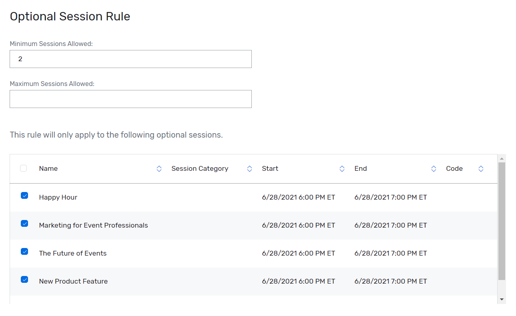Click the Start column header
516x316 pixels.
[x=270, y=168]
